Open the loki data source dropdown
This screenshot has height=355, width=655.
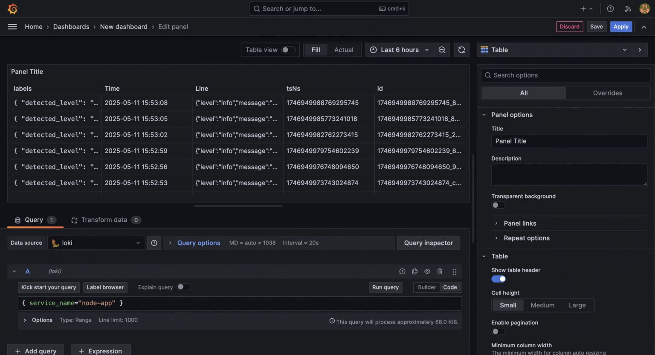click(x=96, y=243)
